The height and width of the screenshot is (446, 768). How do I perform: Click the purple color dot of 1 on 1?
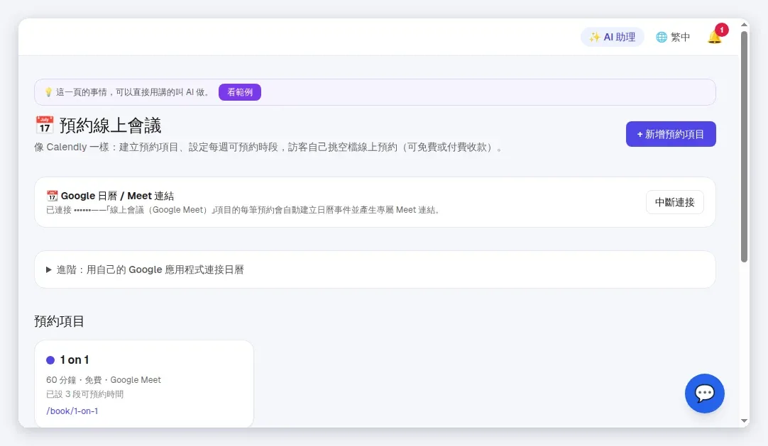coord(50,360)
